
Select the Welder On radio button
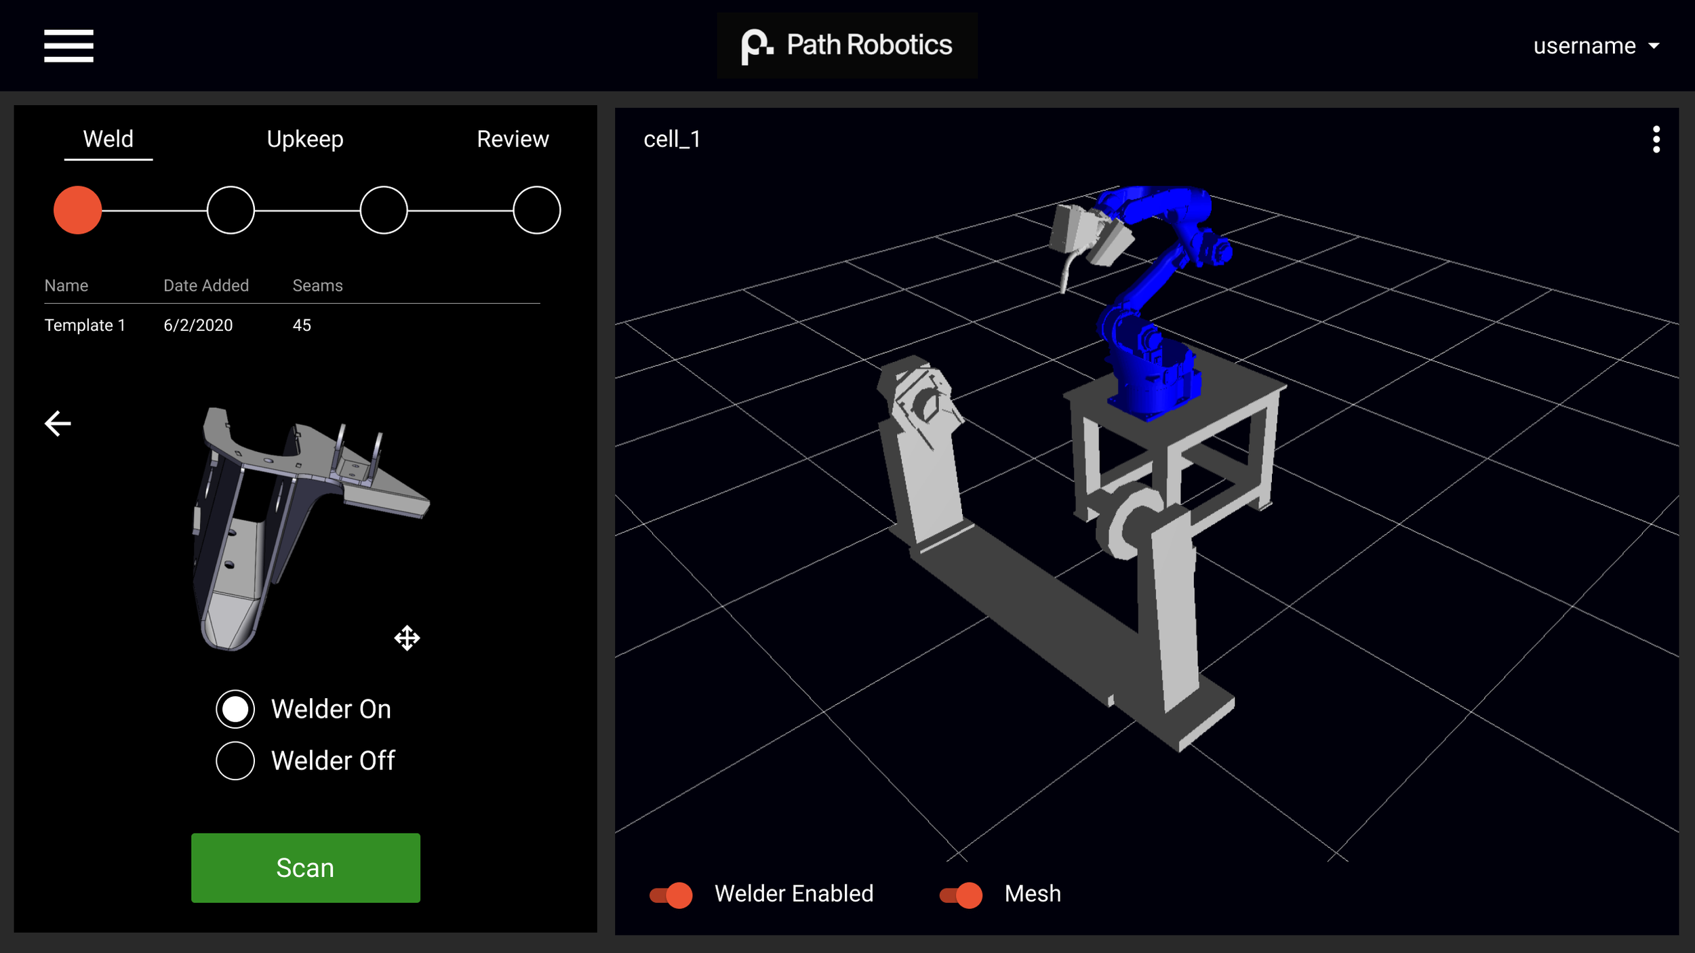point(235,709)
